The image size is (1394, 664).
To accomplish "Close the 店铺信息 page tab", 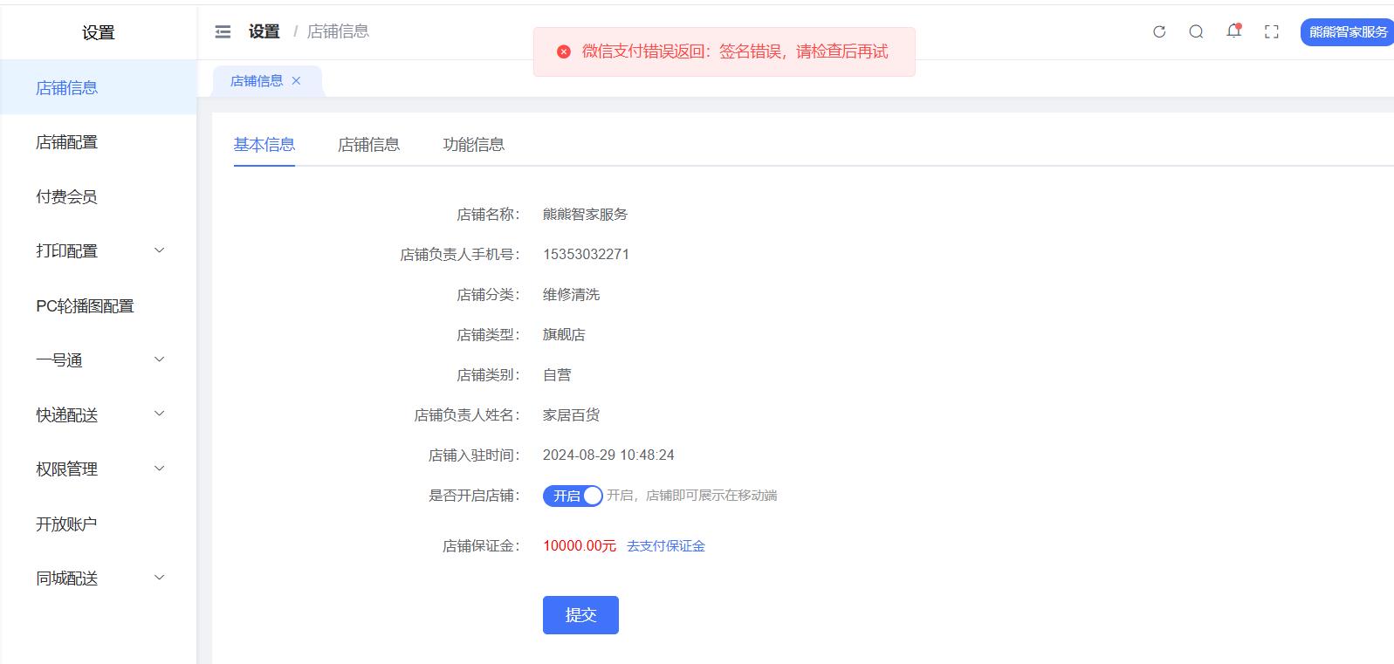I will (297, 81).
